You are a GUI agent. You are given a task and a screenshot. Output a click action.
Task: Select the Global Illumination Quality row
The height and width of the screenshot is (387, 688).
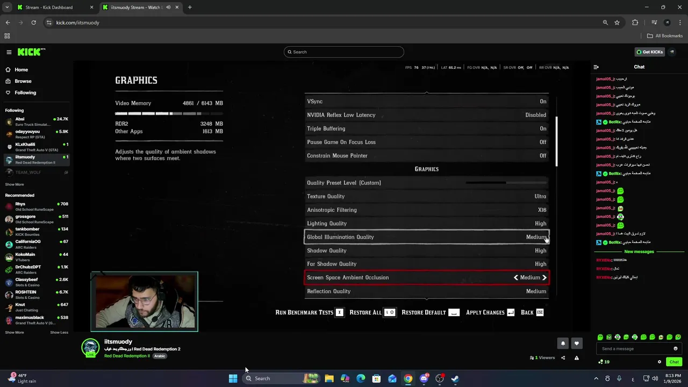[426, 237]
